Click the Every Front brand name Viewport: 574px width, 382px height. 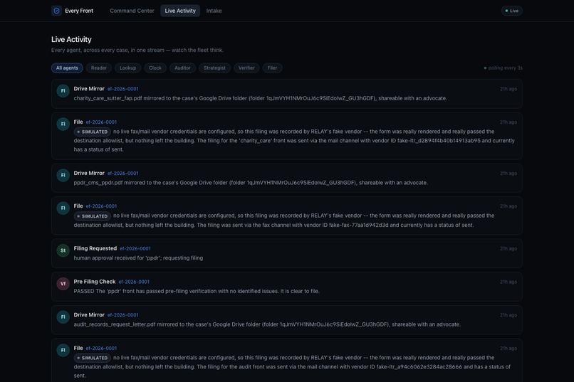click(79, 11)
